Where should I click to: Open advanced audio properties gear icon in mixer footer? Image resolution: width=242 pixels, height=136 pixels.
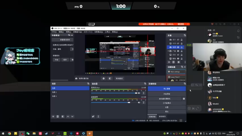[93, 117]
